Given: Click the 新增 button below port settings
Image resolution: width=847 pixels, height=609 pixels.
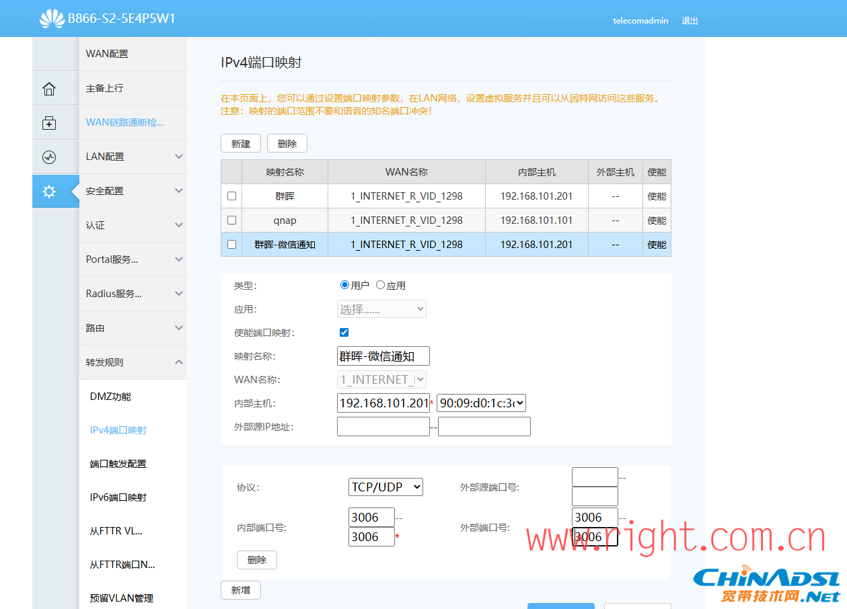Looking at the screenshot, I should (241, 590).
